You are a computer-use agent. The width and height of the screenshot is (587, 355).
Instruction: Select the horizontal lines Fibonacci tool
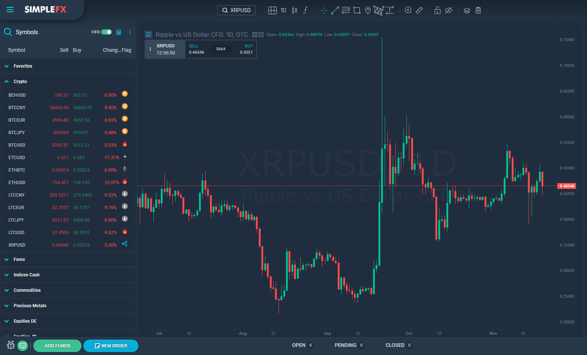point(346,10)
